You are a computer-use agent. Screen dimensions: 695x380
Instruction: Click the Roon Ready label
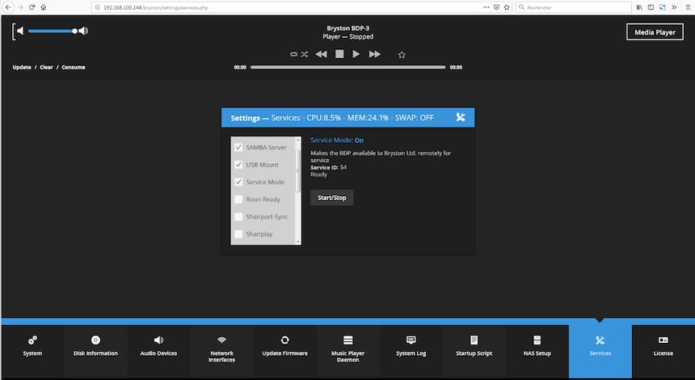pos(263,199)
